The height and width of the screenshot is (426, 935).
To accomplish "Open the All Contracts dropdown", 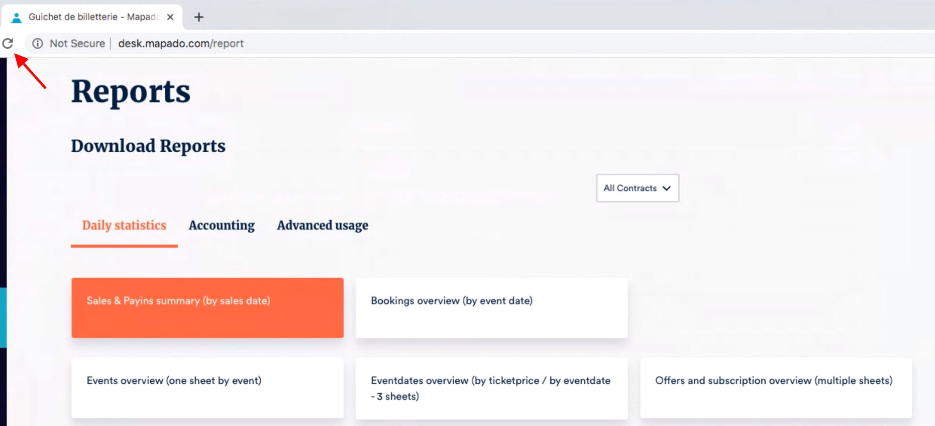I will point(637,188).
